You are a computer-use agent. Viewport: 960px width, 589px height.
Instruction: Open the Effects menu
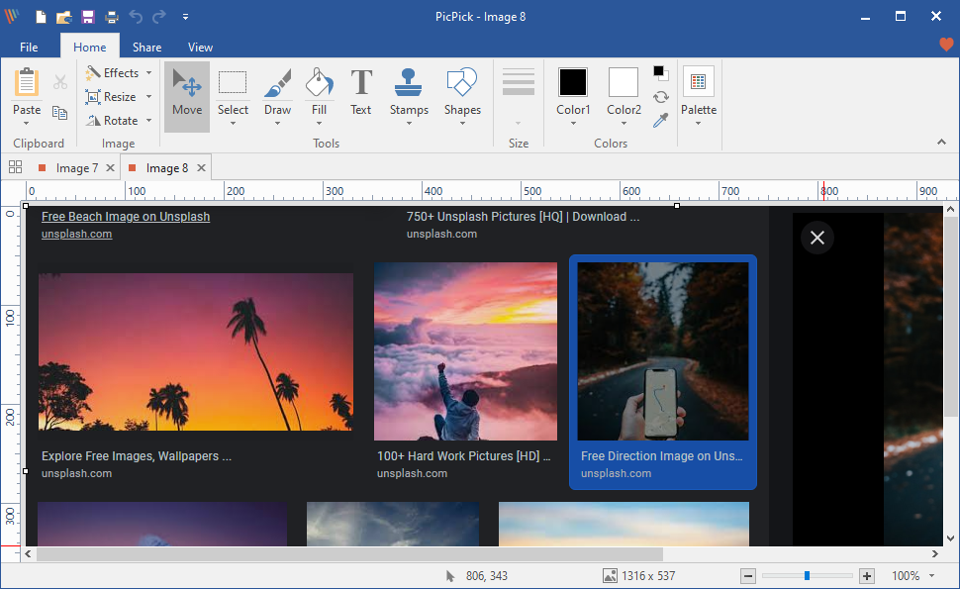[119, 73]
